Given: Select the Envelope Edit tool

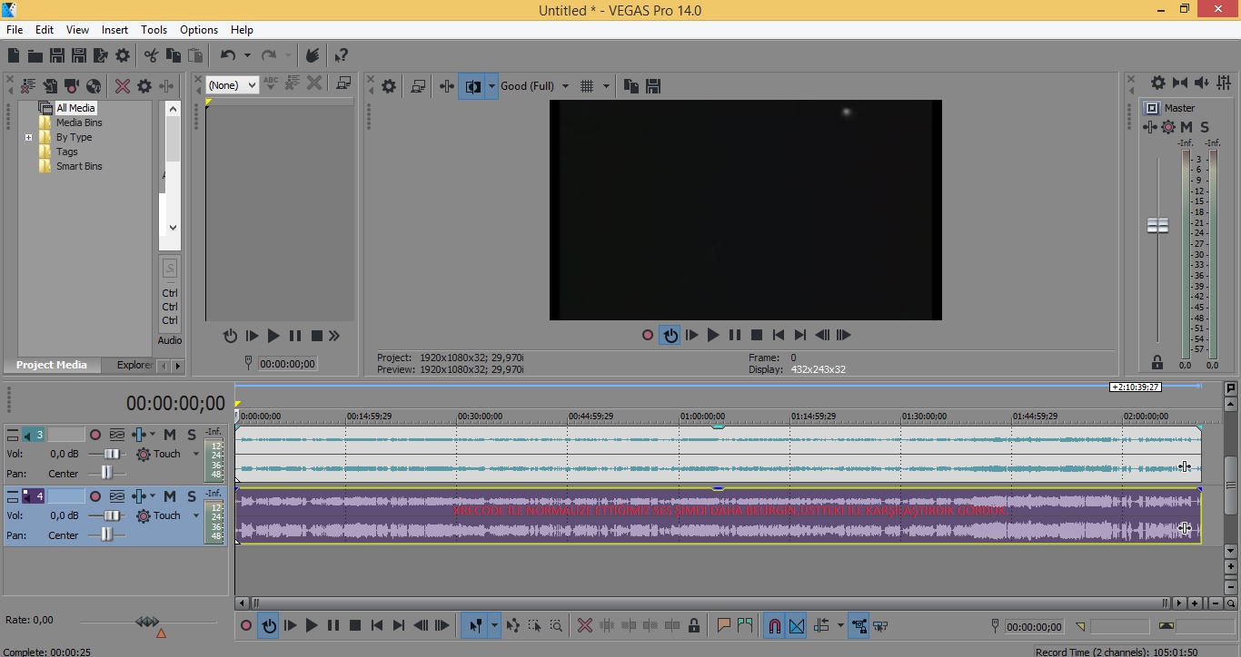Looking at the screenshot, I should pos(513,625).
